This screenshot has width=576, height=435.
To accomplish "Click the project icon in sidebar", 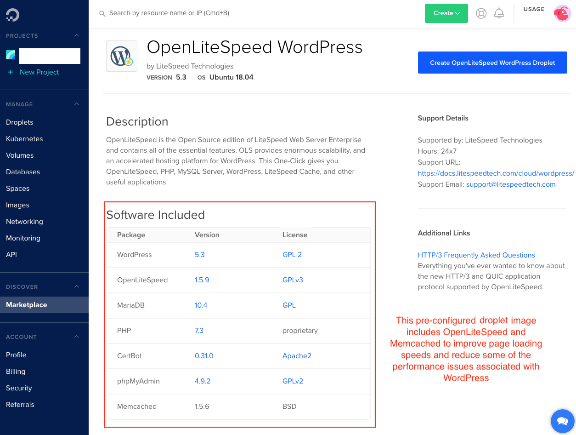I will [x=11, y=55].
